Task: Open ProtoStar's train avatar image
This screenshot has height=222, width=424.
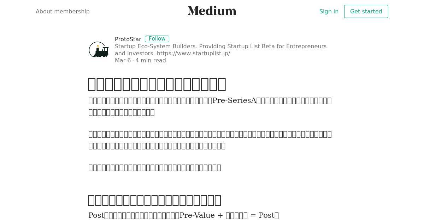Action: (99, 50)
